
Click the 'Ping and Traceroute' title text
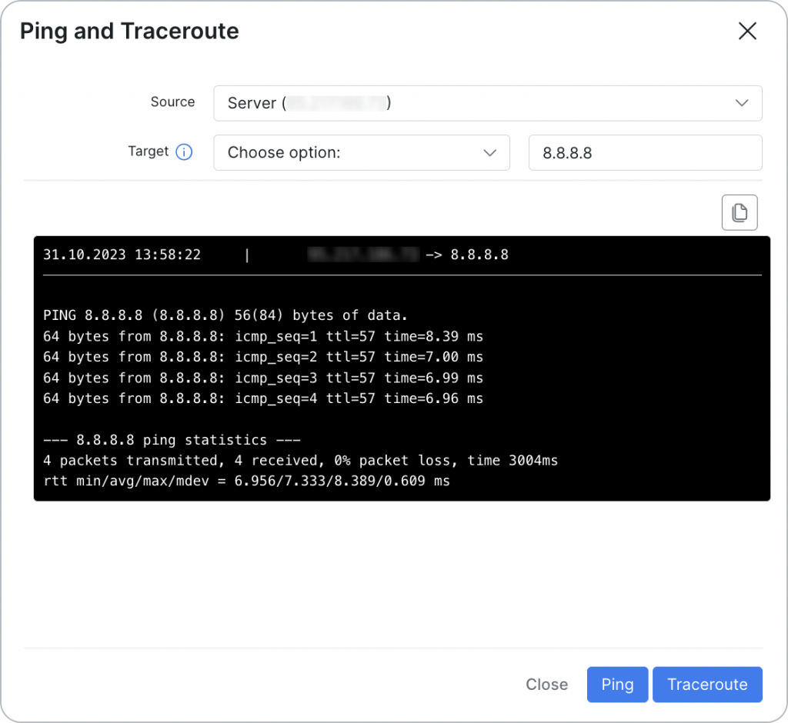129,31
